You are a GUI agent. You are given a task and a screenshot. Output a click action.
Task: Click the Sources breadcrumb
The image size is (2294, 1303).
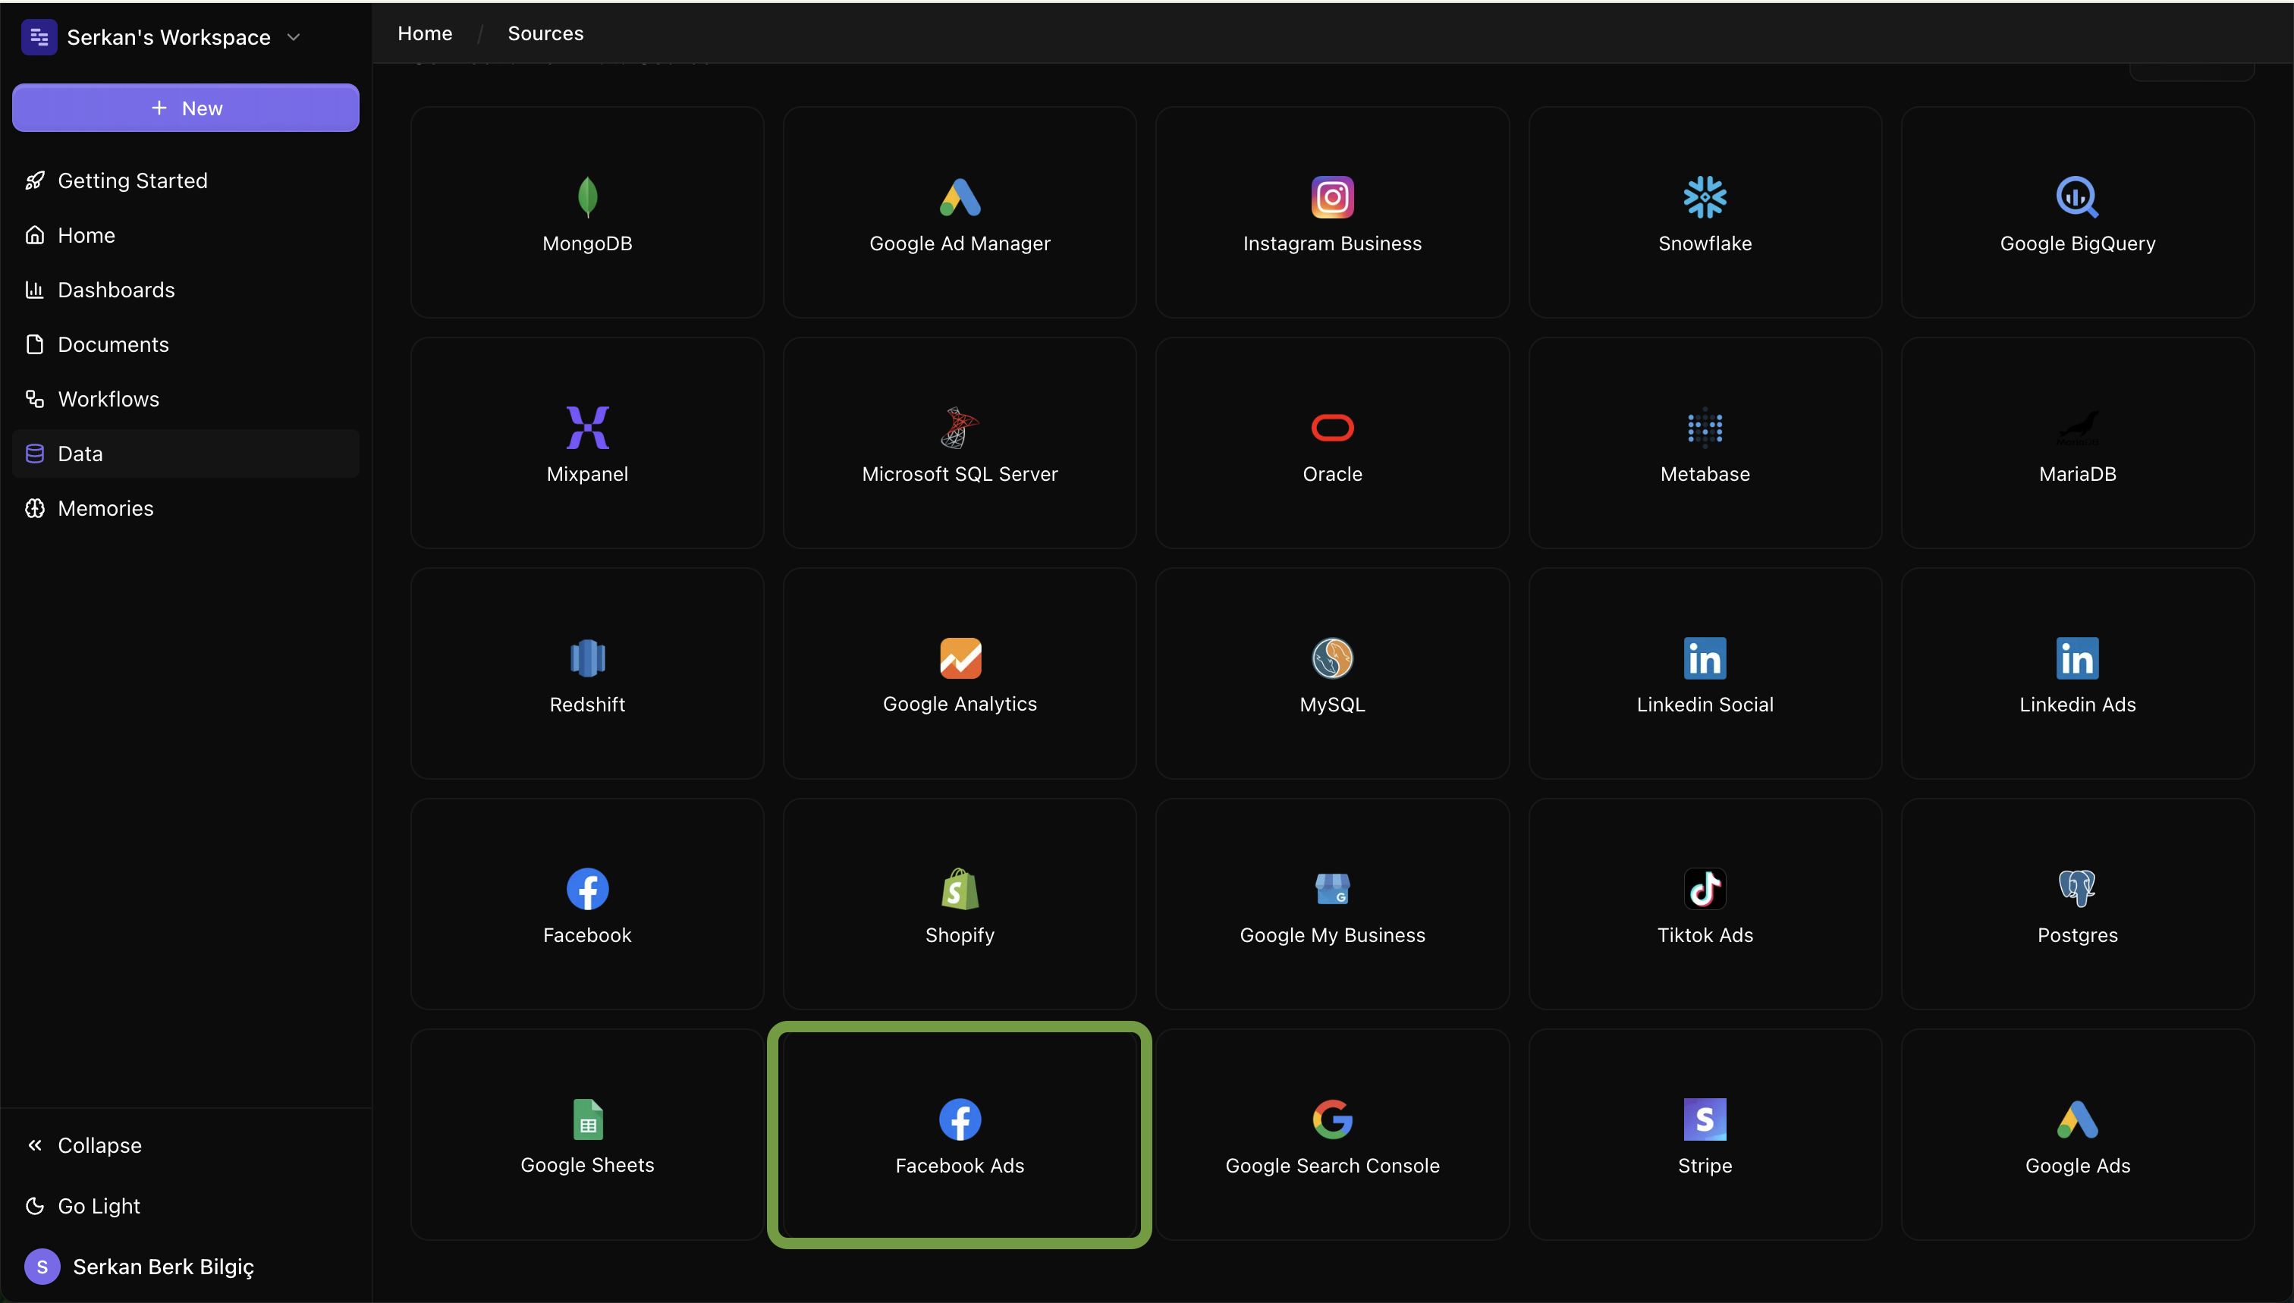[x=545, y=33]
